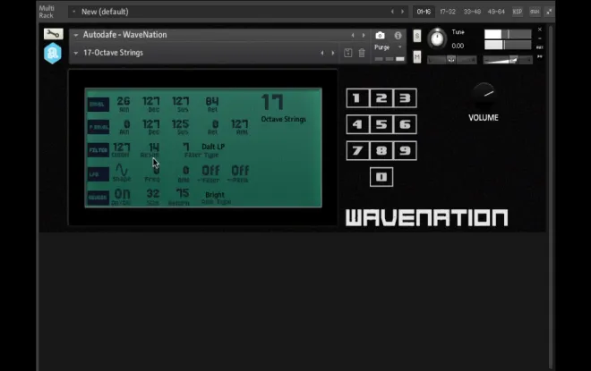Click the VOLUME knob
Image resolution: width=591 pixels, height=371 pixels.
click(484, 93)
